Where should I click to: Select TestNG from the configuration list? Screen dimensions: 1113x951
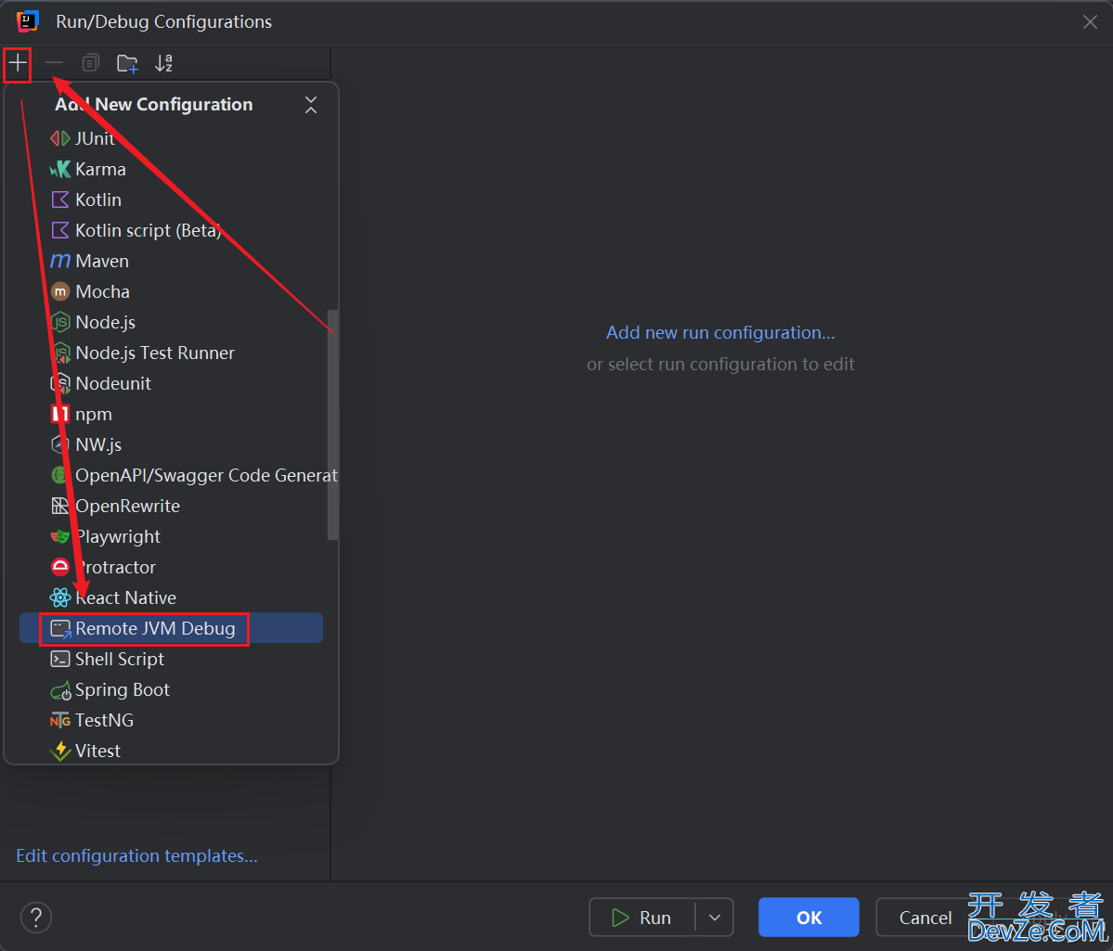pos(104,720)
